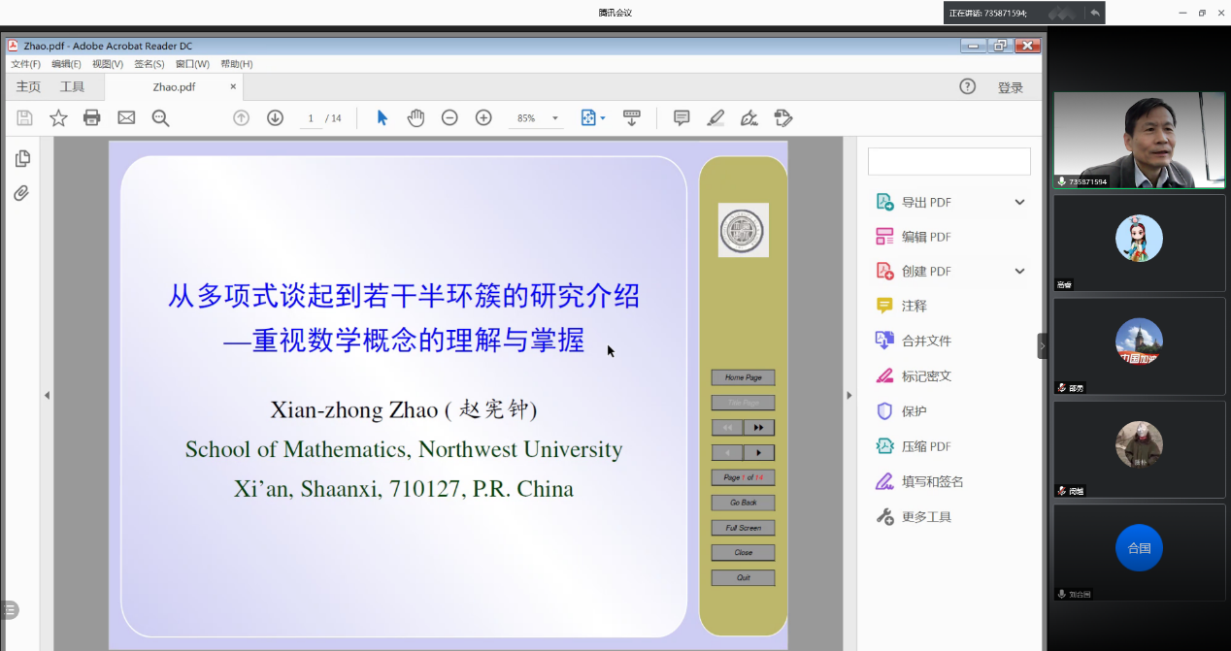Open the attachments paperclip panel
Screen dimensions: 1231x651
coord(22,193)
